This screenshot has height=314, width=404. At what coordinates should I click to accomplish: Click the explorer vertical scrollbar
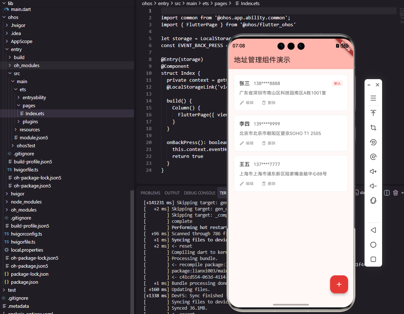(132, 252)
